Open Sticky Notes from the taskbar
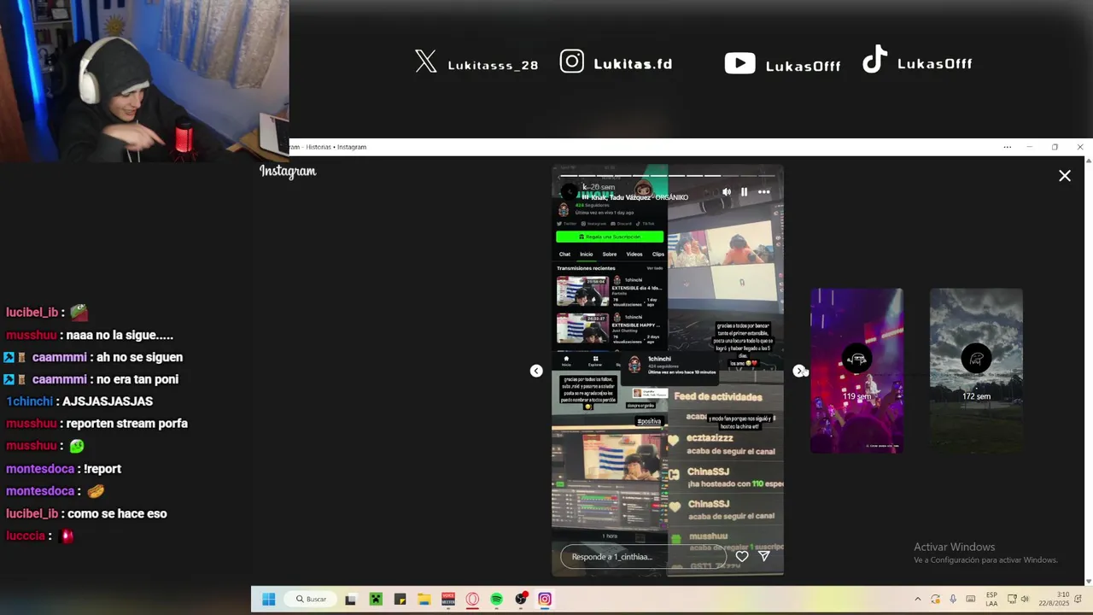The height and width of the screenshot is (615, 1093). [400, 599]
